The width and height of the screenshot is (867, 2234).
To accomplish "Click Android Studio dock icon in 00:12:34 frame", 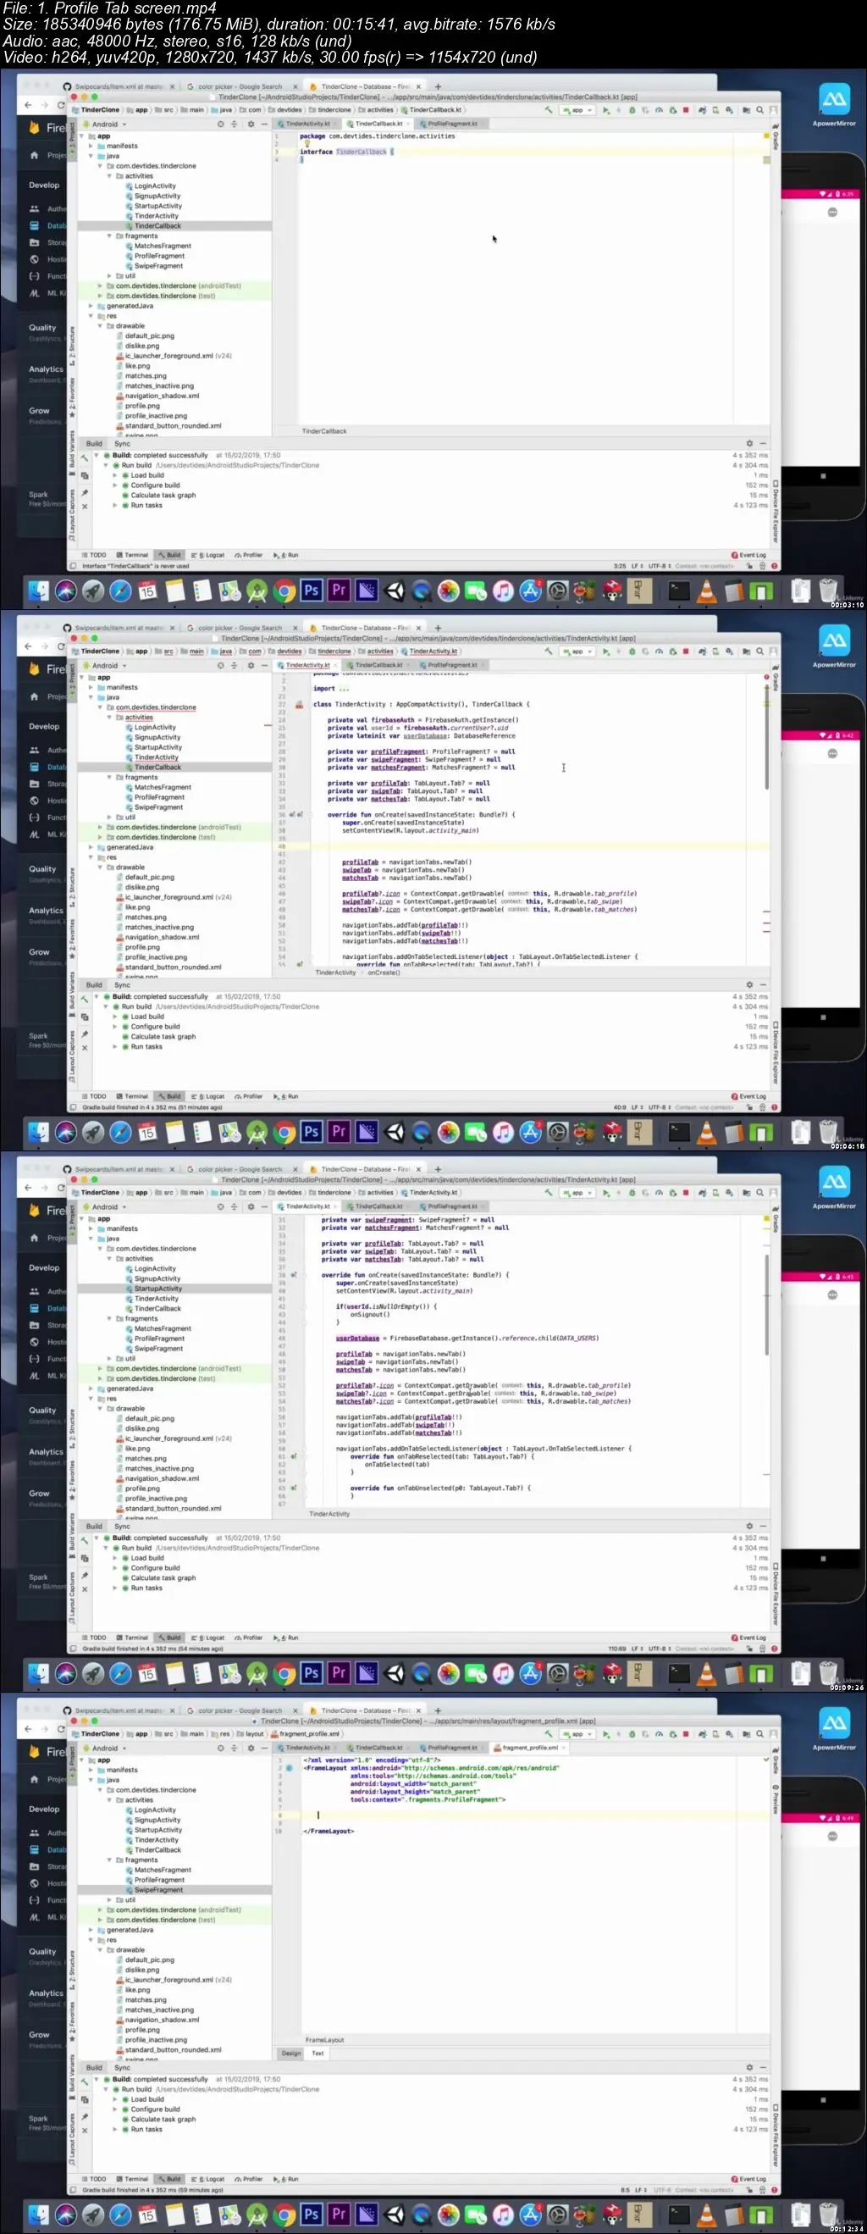I will coord(257,2215).
